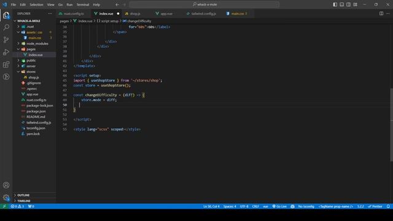Go back with the navigation arrow

coord(117,4)
